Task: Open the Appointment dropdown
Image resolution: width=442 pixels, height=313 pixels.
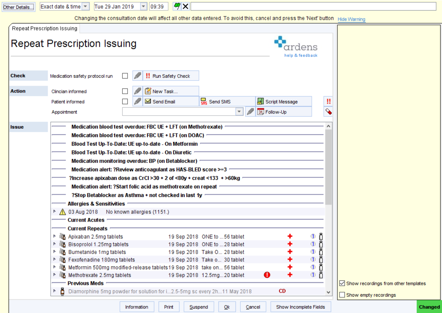Action: [240, 111]
